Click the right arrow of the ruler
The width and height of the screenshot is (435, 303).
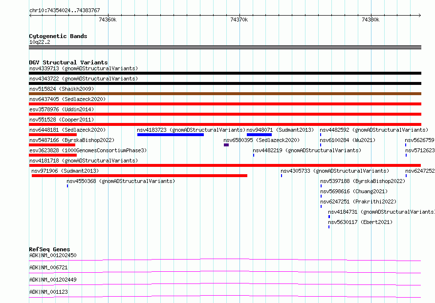click(419, 16)
